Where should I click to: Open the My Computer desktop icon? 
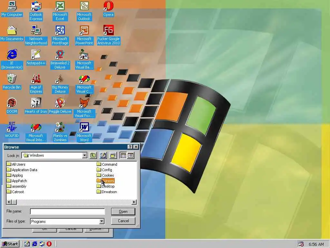(12, 9)
